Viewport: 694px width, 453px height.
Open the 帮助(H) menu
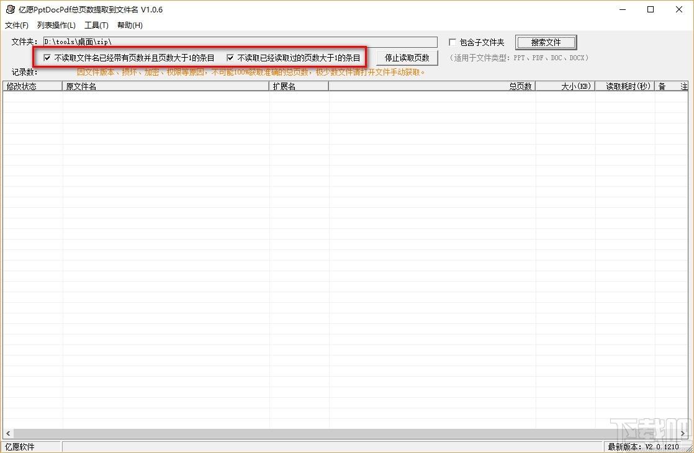(130, 25)
